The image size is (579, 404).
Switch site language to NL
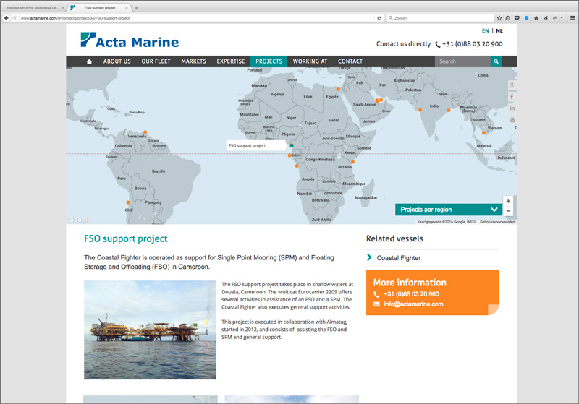click(x=499, y=31)
